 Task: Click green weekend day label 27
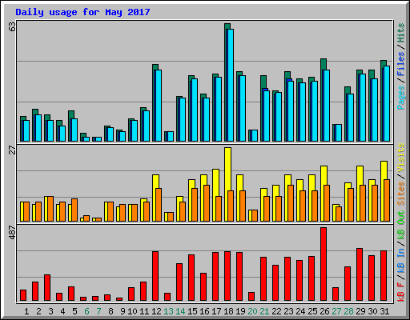(336, 311)
